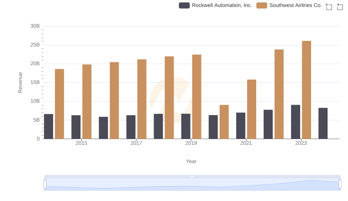Click the 2017 x-axis label
Viewport: 348px width, 201px height.
tap(136, 143)
